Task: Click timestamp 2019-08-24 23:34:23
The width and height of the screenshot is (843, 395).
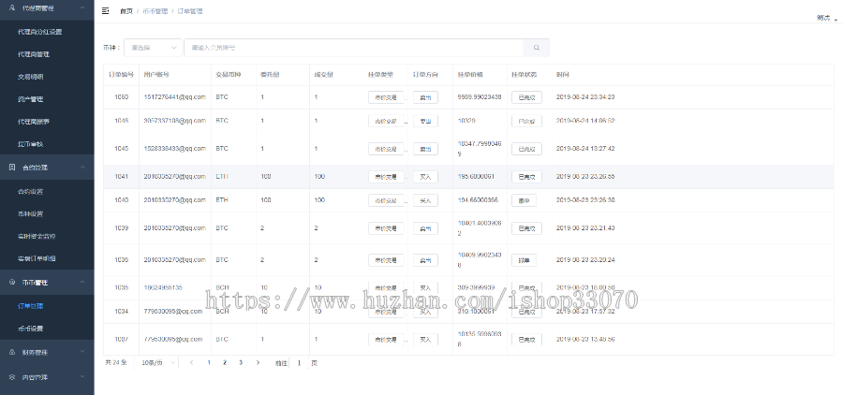Action: pyautogui.click(x=585, y=97)
